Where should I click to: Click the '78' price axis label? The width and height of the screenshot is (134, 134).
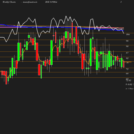[127, 63]
